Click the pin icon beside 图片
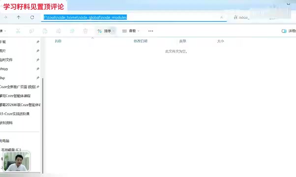This screenshot has height=177, width=296. click(38, 51)
